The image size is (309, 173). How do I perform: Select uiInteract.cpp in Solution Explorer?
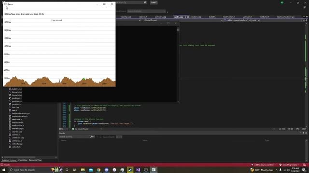point(18,138)
